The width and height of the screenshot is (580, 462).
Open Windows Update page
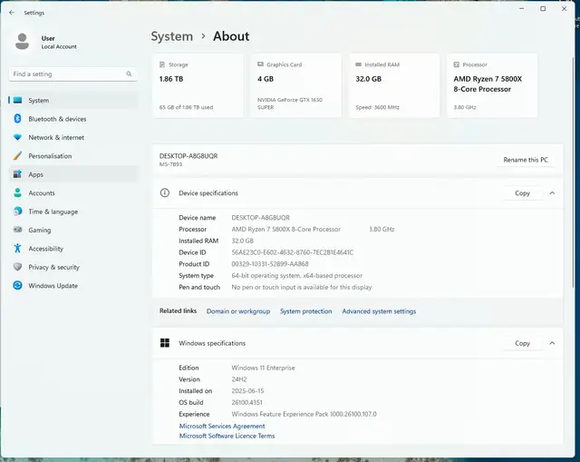point(53,286)
